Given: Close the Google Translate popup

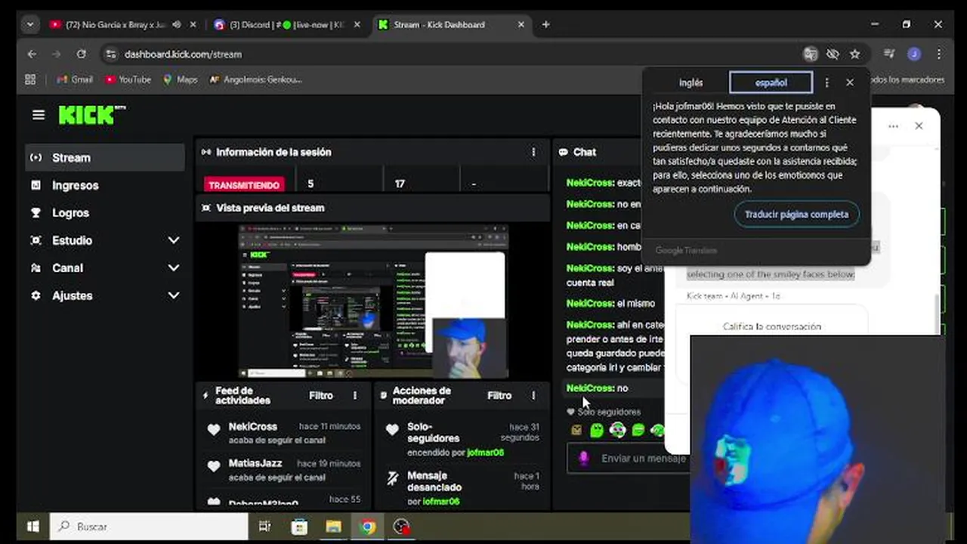Looking at the screenshot, I should tap(850, 82).
